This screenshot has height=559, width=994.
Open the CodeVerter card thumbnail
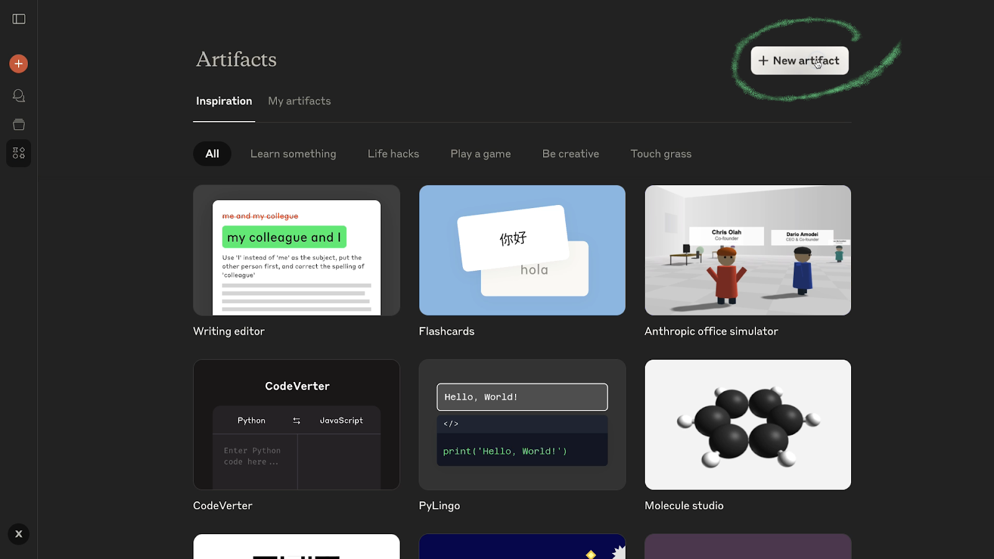point(296,425)
